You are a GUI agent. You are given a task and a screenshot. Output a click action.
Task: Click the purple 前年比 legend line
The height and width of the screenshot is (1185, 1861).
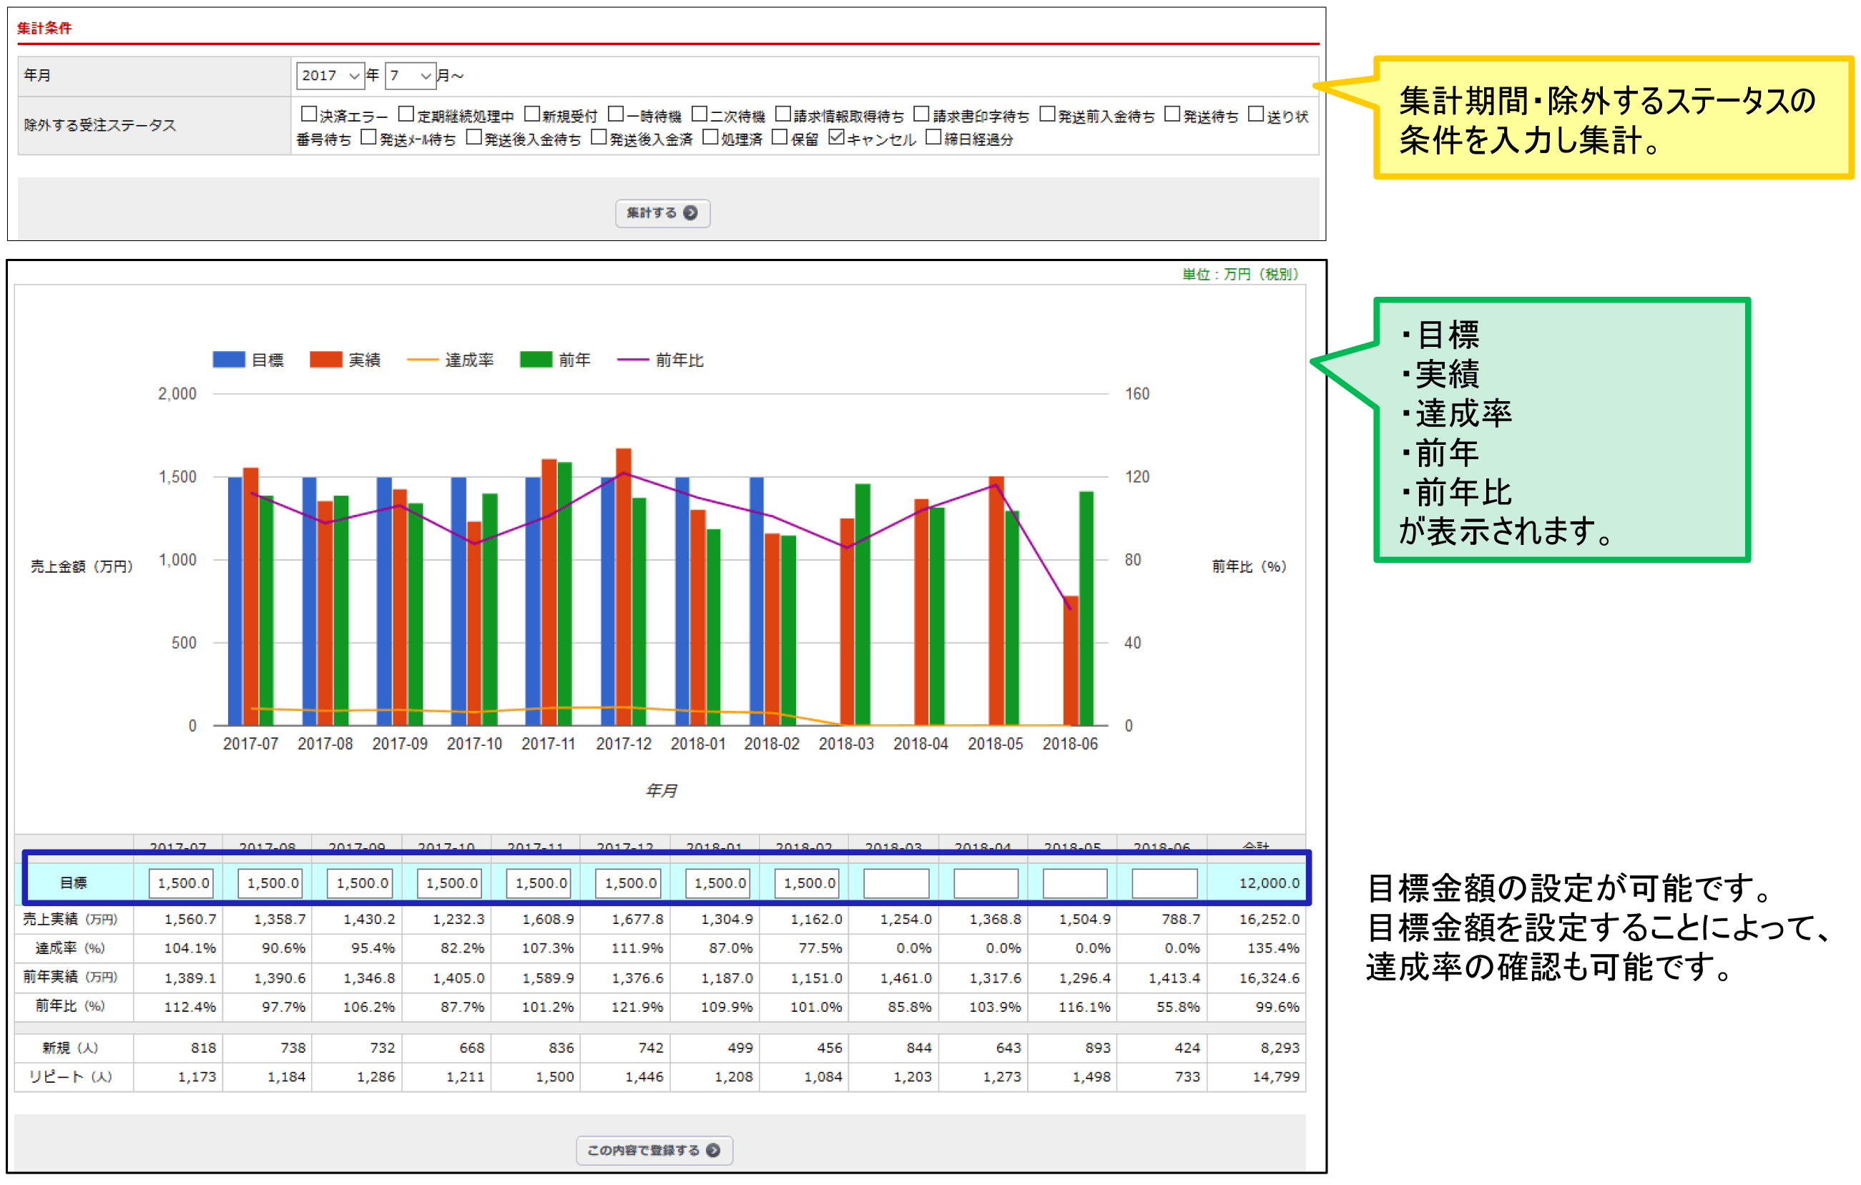(632, 360)
